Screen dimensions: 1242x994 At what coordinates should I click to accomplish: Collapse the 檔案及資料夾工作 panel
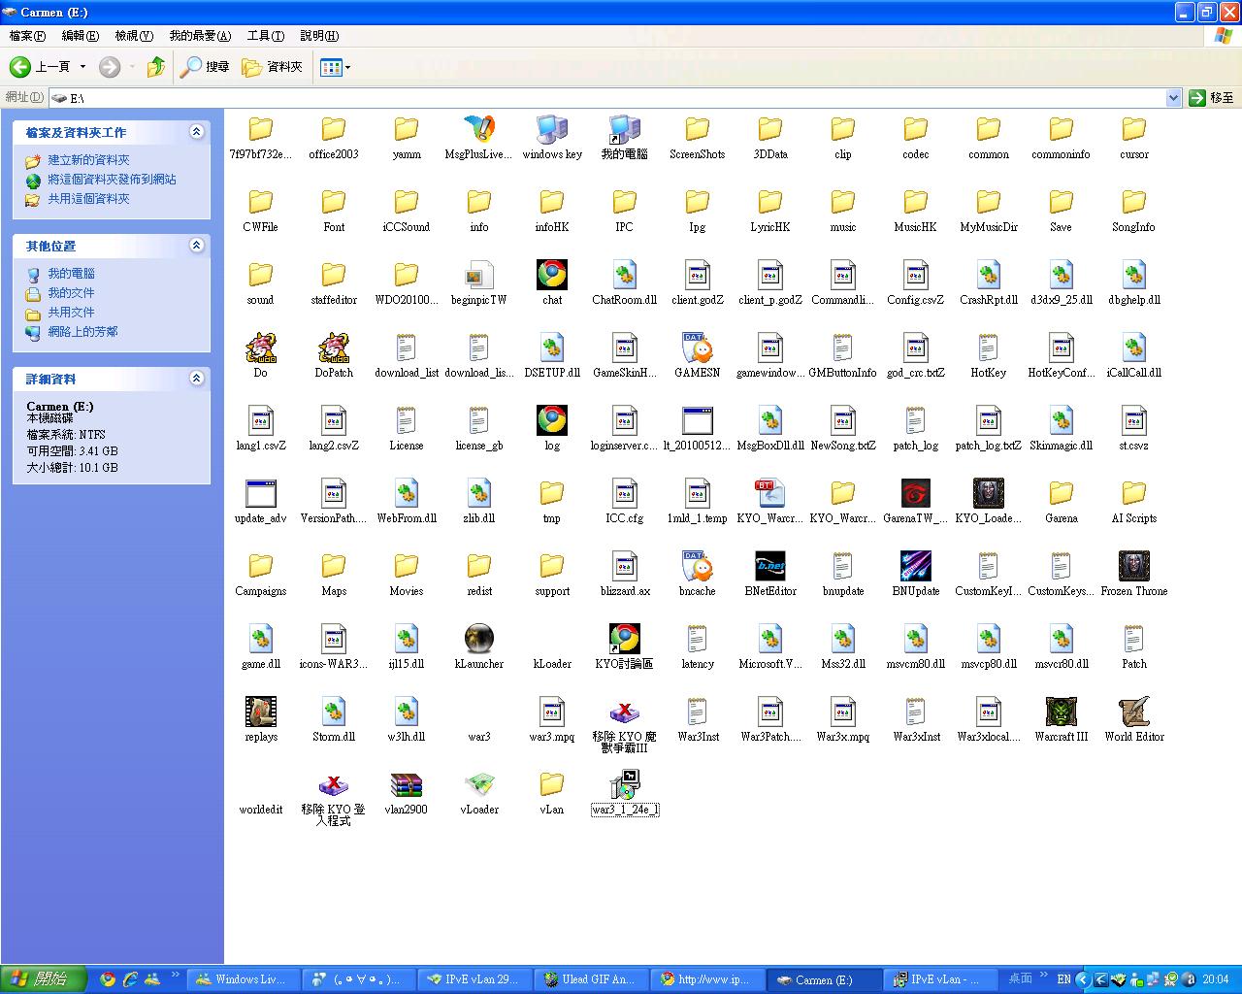[x=197, y=132]
